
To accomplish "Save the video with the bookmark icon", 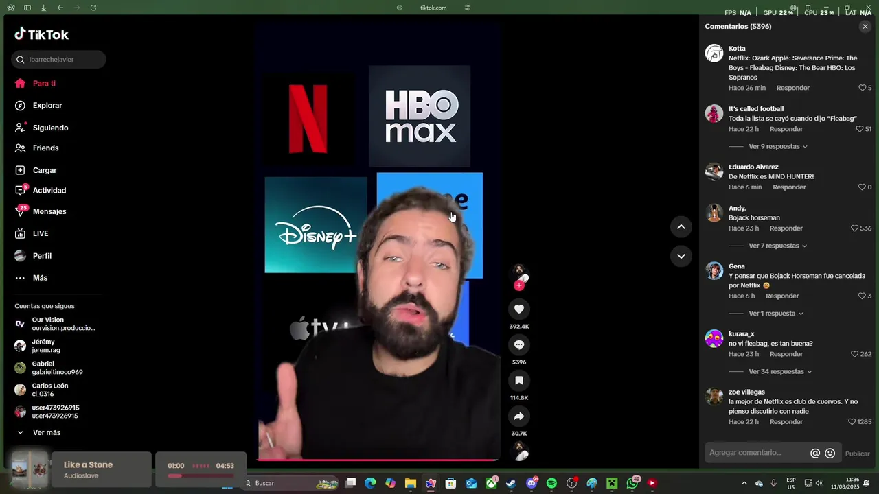I will point(519,381).
